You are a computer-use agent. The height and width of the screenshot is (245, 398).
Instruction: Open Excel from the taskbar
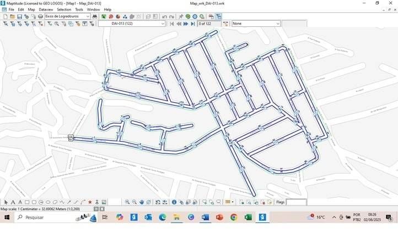[x=248, y=218]
